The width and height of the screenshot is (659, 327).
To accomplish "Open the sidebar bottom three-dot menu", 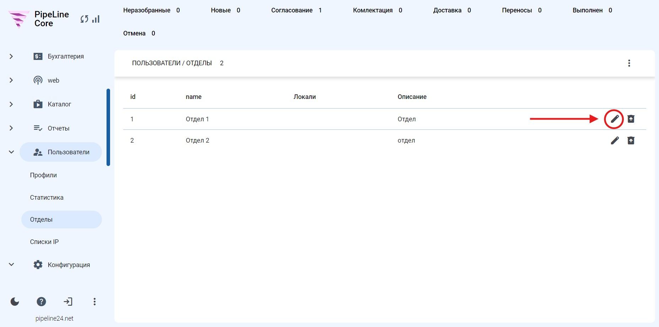I will [94, 301].
